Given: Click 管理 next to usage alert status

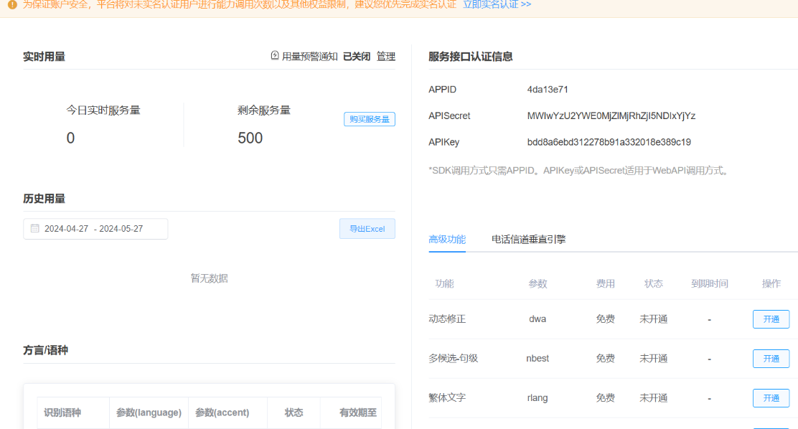Looking at the screenshot, I should 386,56.
